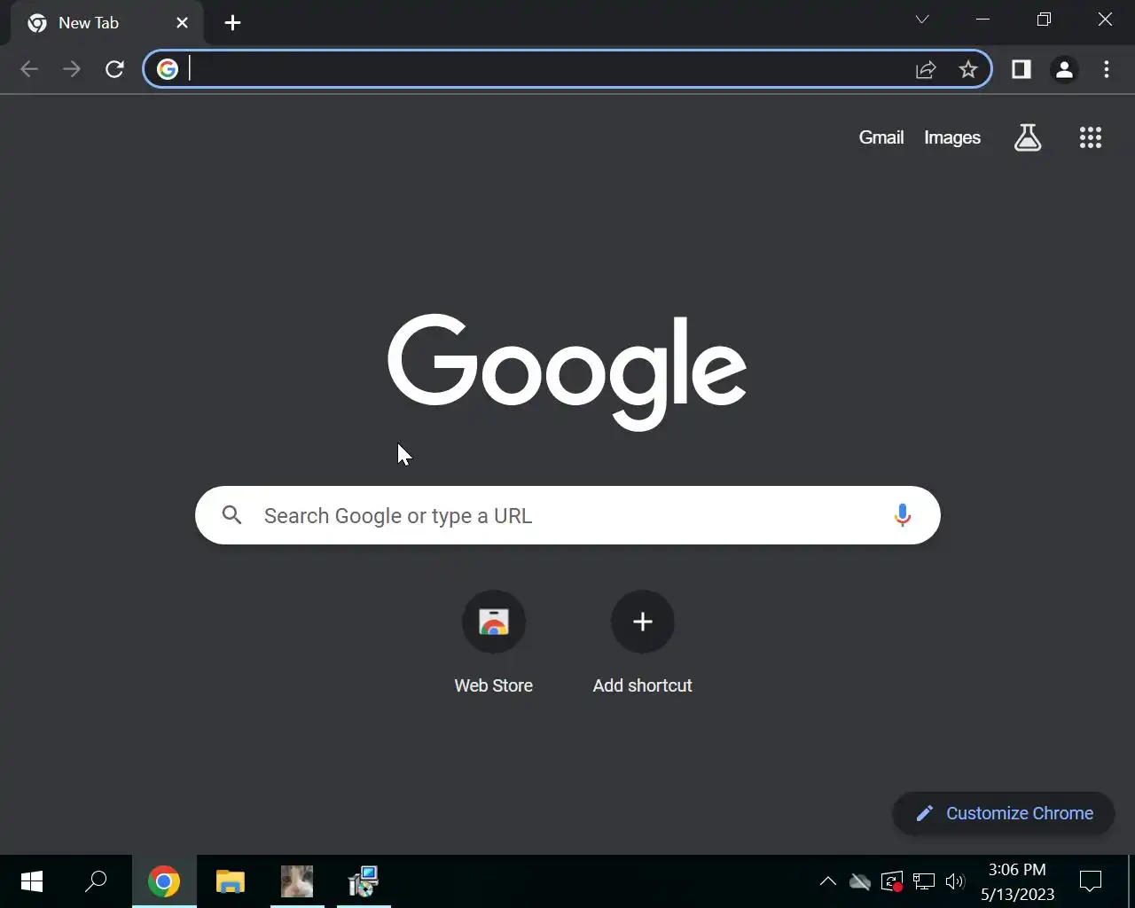Click the Google search box
This screenshot has height=908, width=1135.
(567, 515)
